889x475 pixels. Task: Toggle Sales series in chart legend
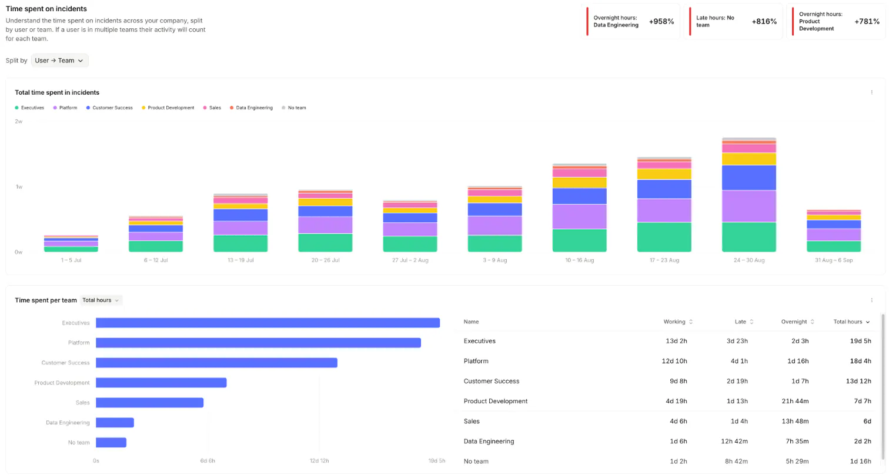click(212, 108)
